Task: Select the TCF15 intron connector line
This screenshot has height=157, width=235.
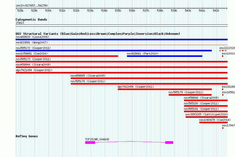Action: click(x=130, y=142)
